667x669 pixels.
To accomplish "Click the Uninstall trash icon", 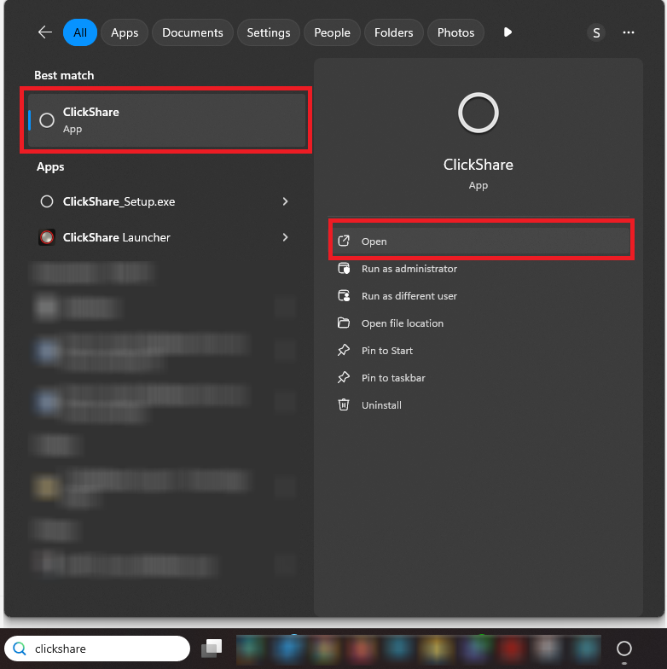I will click(344, 404).
